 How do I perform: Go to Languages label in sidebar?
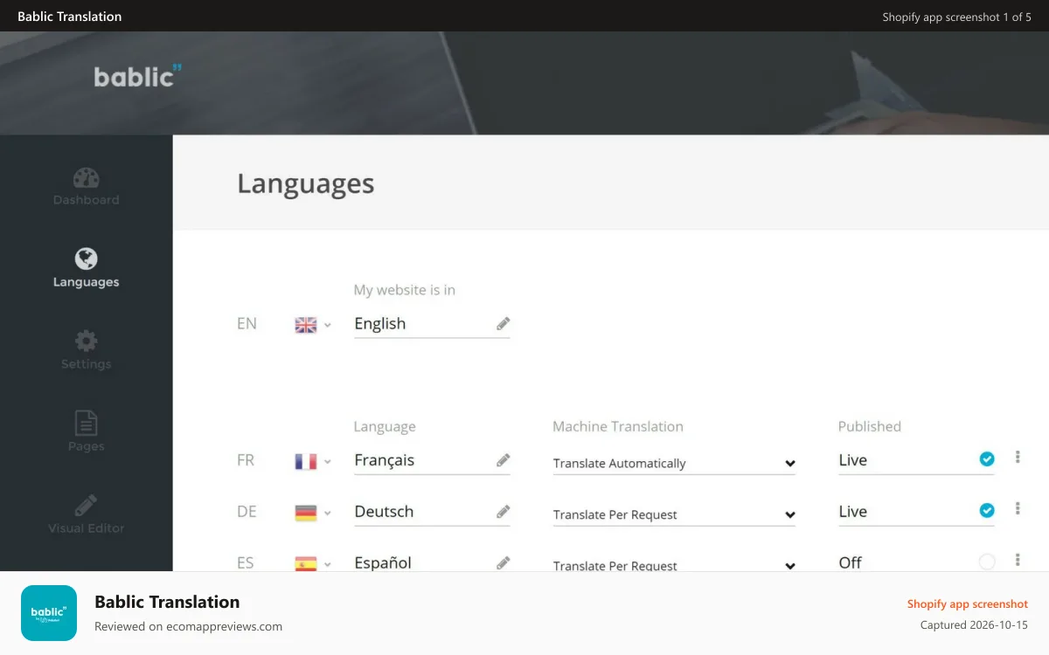tap(86, 282)
